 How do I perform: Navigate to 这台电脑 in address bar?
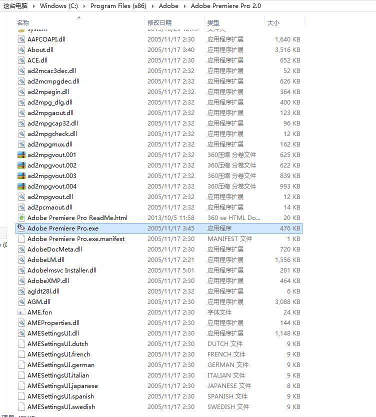[15, 6]
